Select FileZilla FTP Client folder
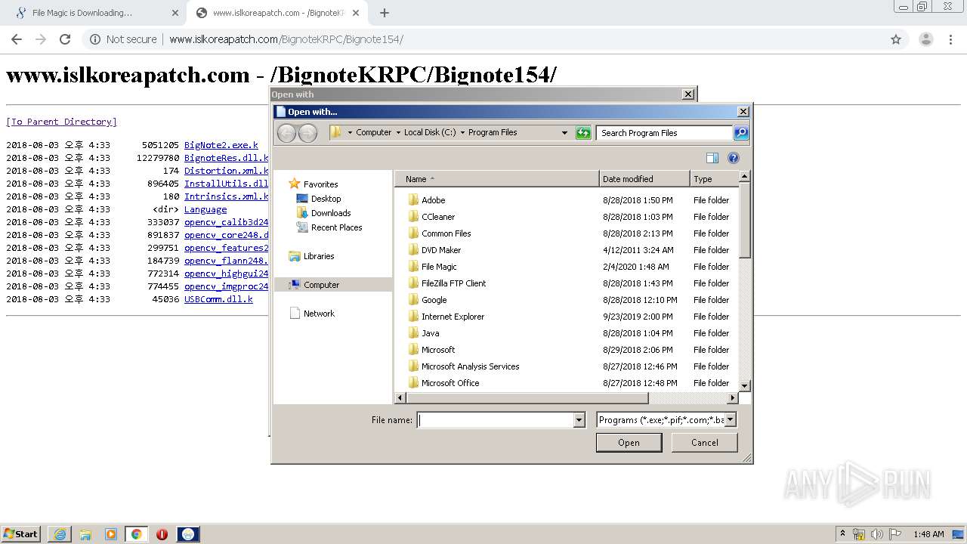 453,283
